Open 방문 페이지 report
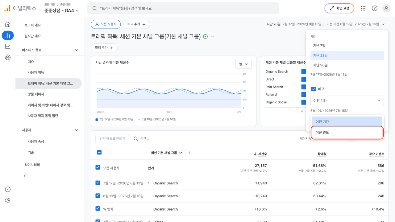Image resolution: width=395 pixels, height=222 pixels. coord(36,94)
